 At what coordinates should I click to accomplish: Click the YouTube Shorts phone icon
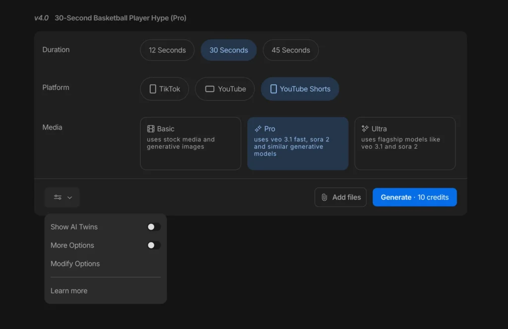pos(273,89)
